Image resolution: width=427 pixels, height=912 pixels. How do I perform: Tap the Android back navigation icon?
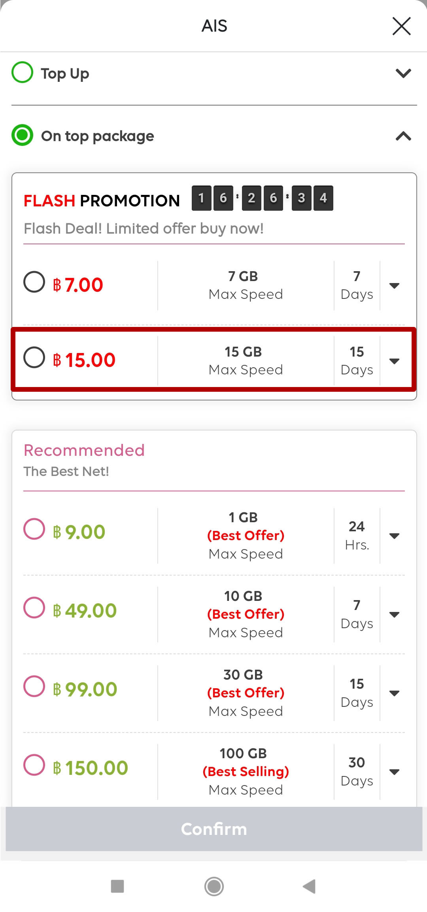309,886
